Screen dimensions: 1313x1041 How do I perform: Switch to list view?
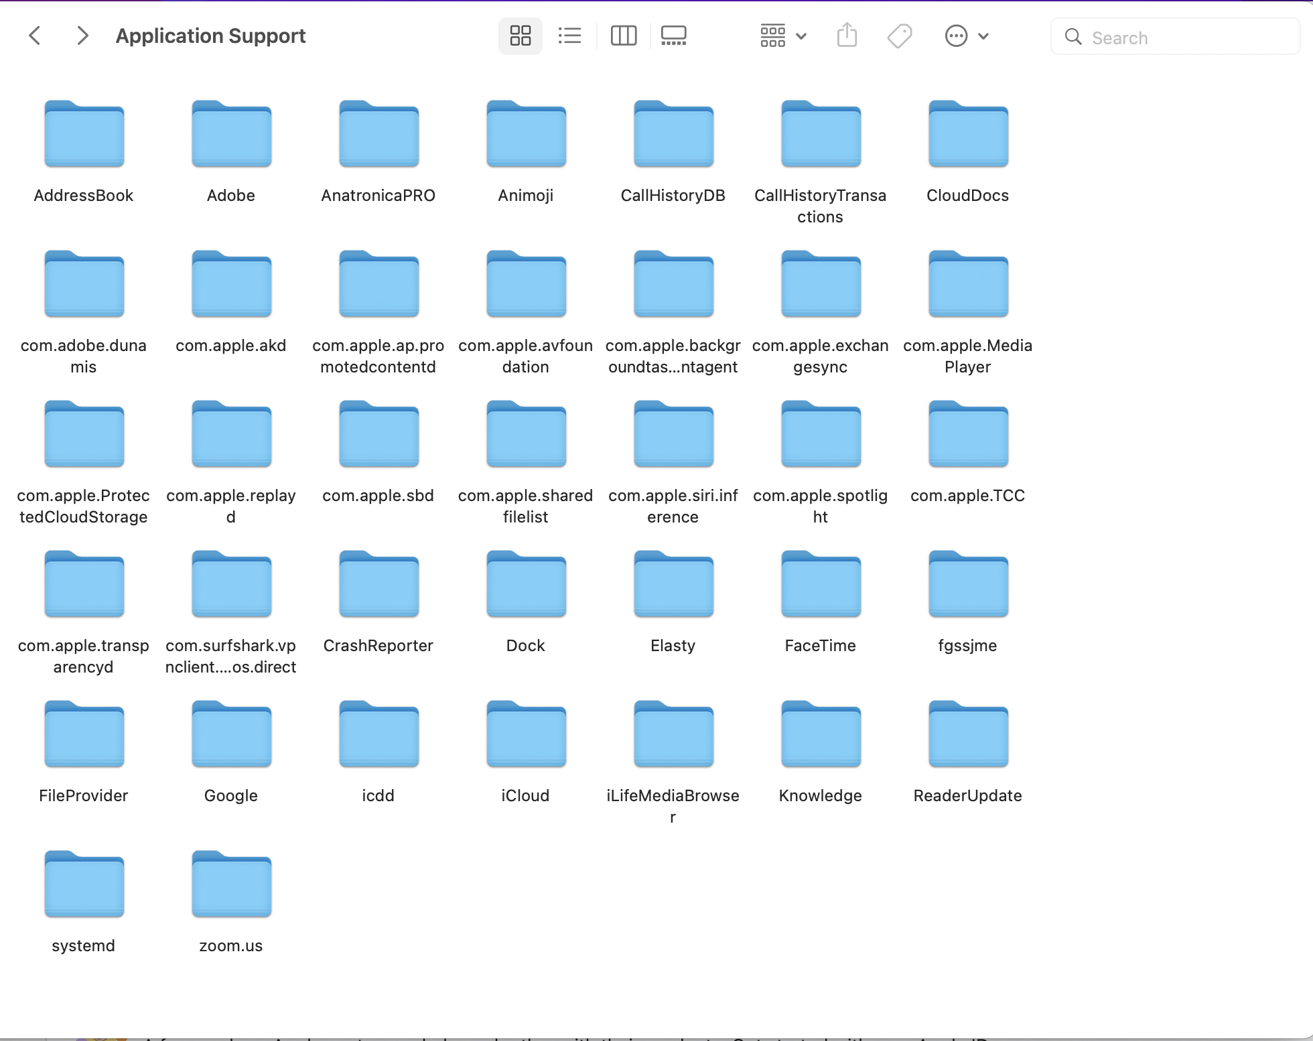pyautogui.click(x=569, y=36)
